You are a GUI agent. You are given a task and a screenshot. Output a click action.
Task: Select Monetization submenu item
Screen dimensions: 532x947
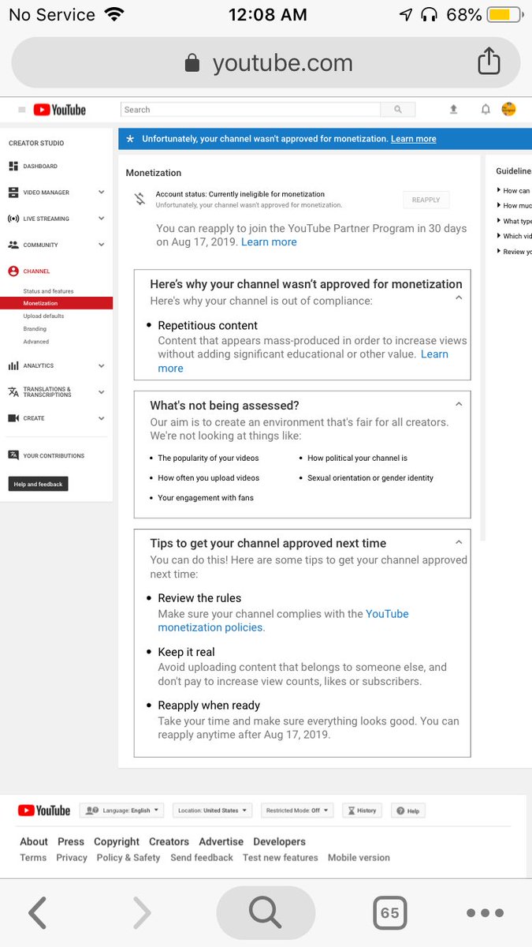point(56,303)
